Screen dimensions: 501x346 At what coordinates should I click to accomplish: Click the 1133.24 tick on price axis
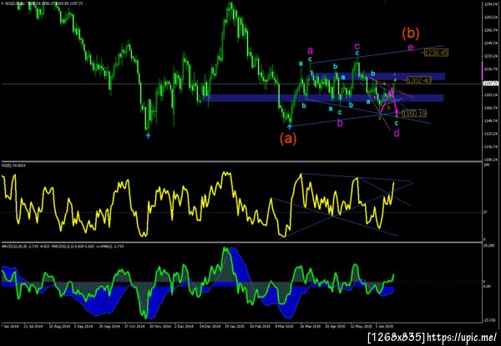click(492, 135)
